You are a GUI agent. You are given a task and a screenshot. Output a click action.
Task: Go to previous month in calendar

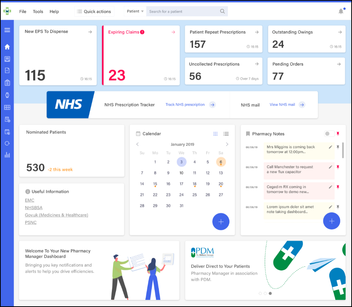coord(138,144)
